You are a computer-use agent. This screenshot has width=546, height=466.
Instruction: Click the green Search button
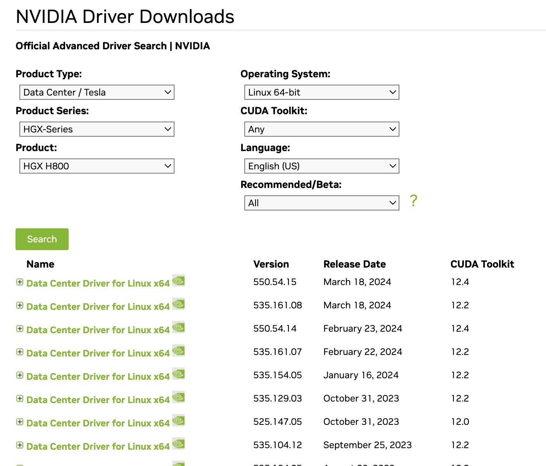(x=42, y=239)
